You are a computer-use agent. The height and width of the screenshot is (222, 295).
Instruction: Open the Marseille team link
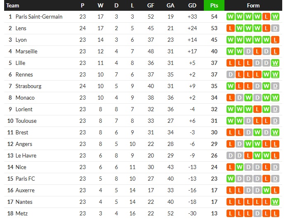click(x=26, y=51)
